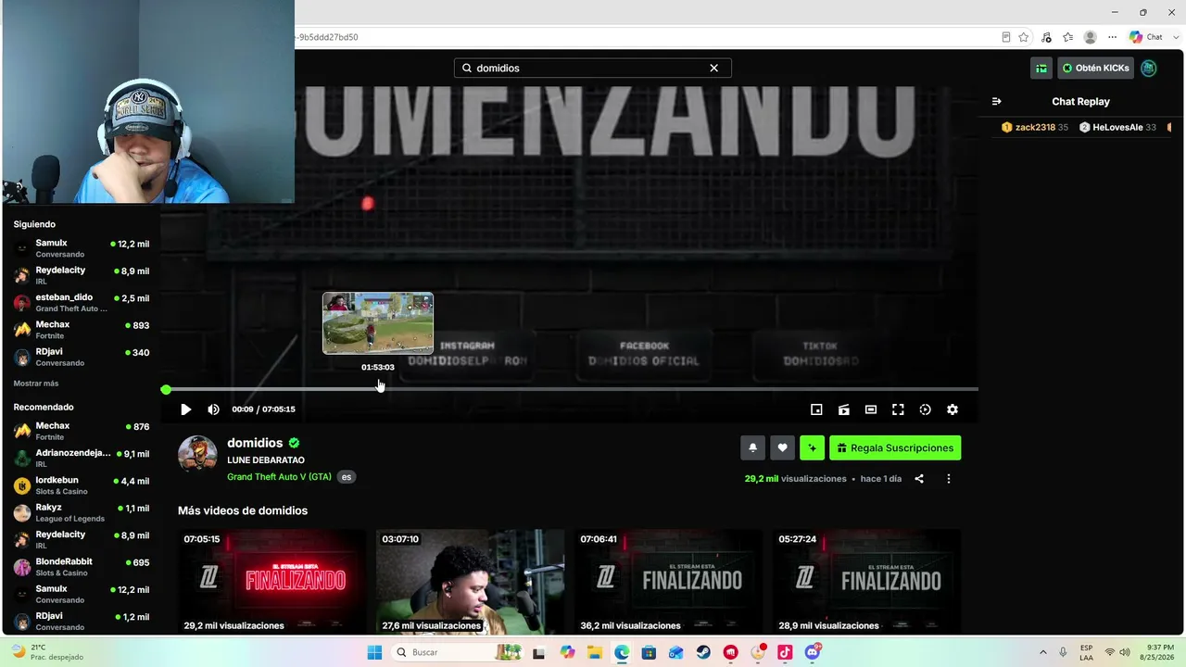Image resolution: width=1186 pixels, height=667 pixels.
Task: Open Copilot Chat in Edge
Action: [x=1145, y=37]
